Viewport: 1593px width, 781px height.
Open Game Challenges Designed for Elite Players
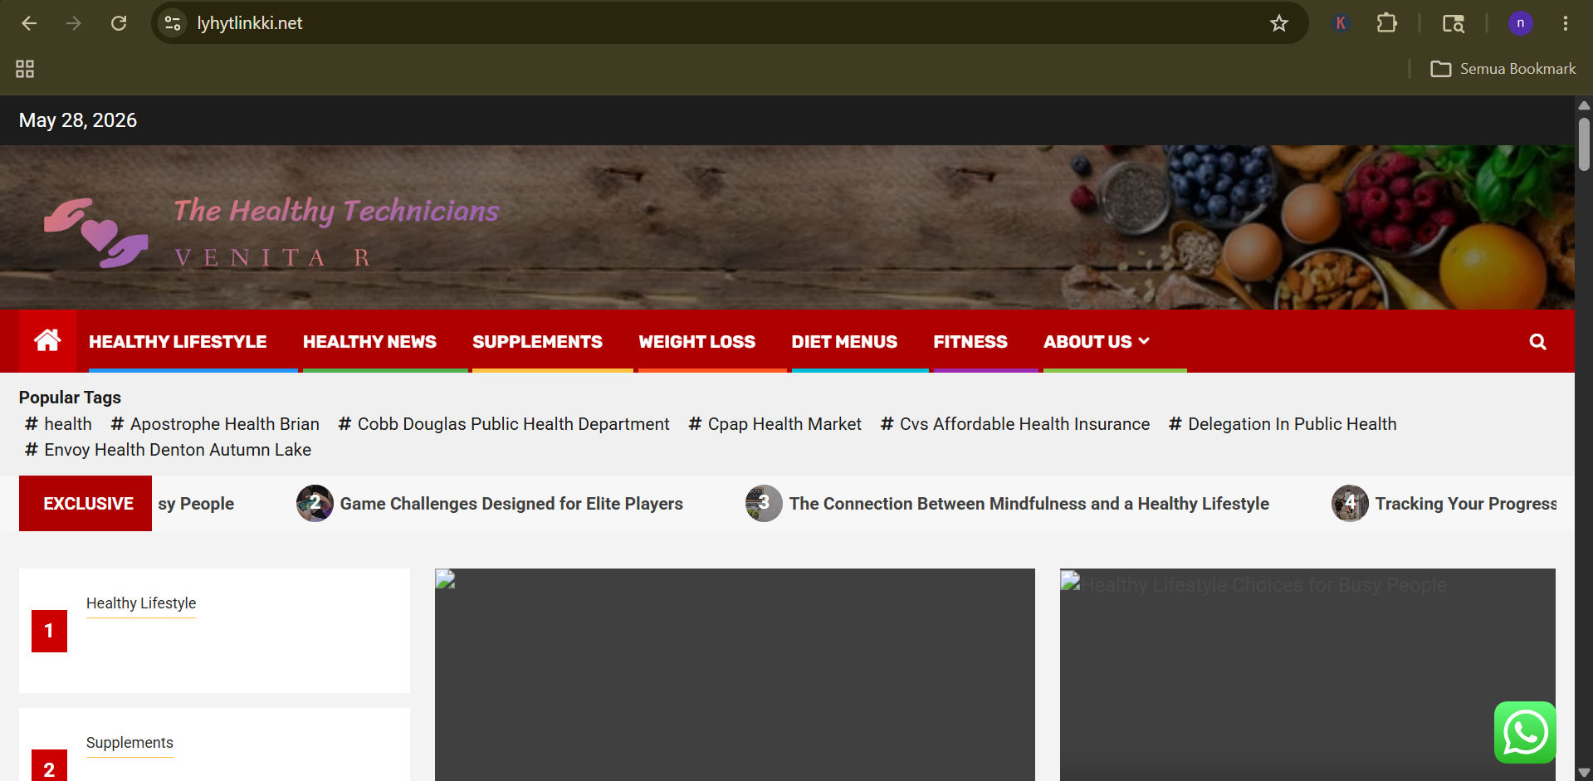511,504
